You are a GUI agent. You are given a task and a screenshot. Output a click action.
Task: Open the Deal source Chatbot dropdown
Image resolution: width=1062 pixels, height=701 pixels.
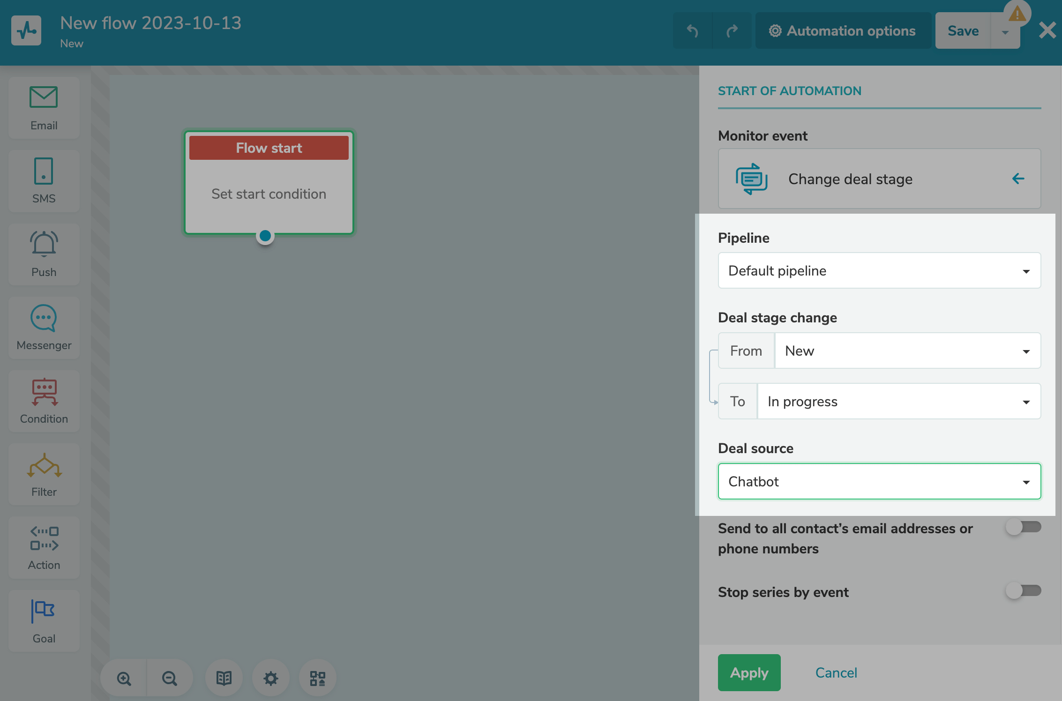(x=879, y=482)
